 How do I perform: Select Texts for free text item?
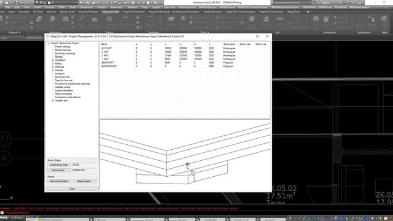click(64, 80)
